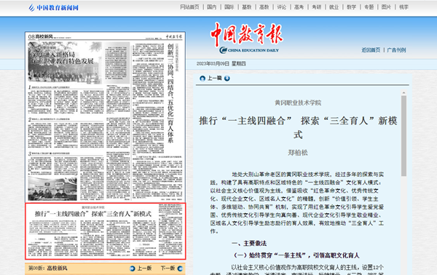The image size is (437, 275).
Task: Open the 高教 navigation item
Action: [264, 7]
